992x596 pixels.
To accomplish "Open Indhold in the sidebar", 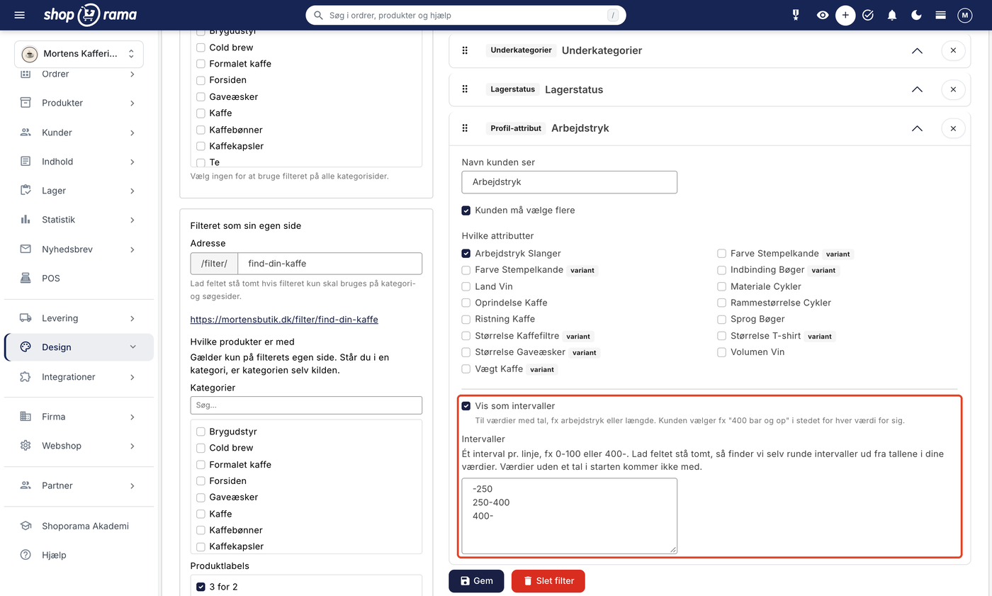I will click(79, 162).
